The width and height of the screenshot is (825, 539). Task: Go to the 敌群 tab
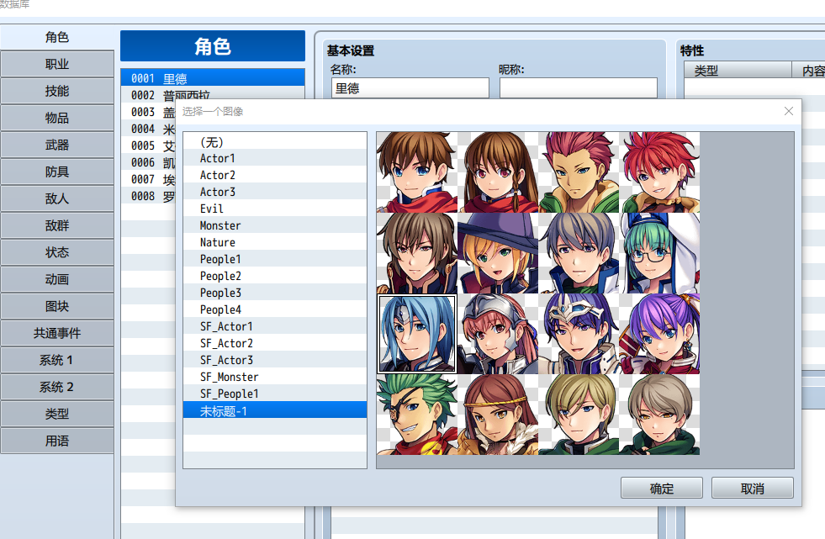pos(57,225)
